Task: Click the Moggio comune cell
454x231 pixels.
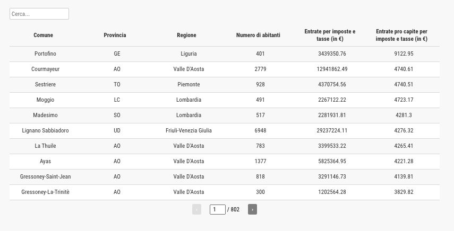Action: [46, 100]
